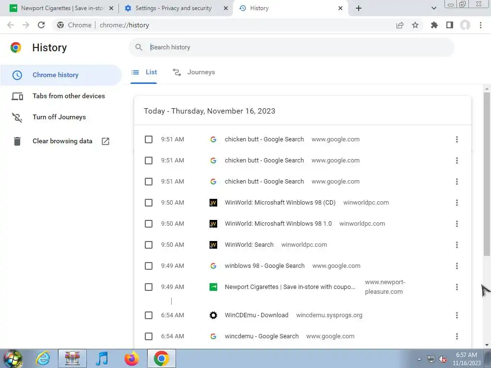491x368 pixels.
Task: Check the WinCDEmu - Download entry
Action: [x=149, y=315]
